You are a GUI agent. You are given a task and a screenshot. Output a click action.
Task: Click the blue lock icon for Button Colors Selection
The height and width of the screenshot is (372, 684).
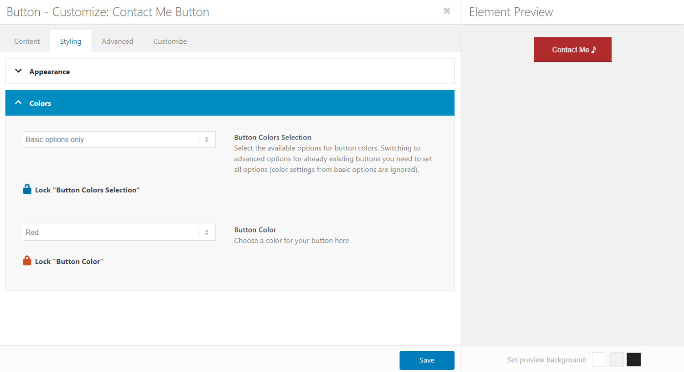tap(27, 188)
